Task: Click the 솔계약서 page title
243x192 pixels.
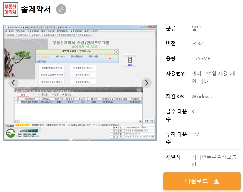Action: point(36,9)
